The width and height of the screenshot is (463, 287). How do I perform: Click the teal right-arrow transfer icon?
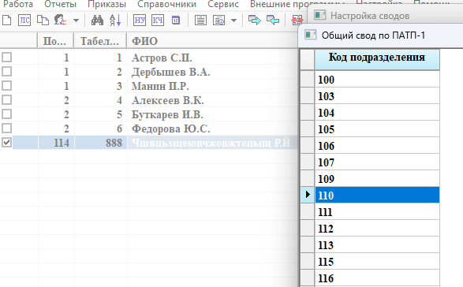(255, 20)
